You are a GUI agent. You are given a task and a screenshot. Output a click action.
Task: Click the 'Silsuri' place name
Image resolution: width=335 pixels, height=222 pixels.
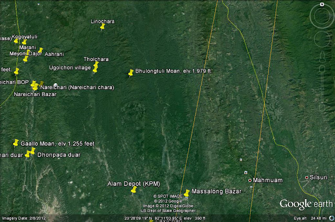click(319, 177)
